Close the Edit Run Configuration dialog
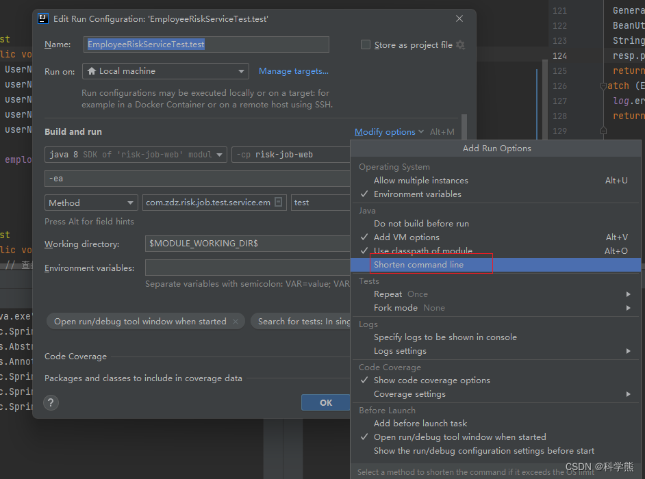Screen dimensions: 645x479 pos(459,18)
